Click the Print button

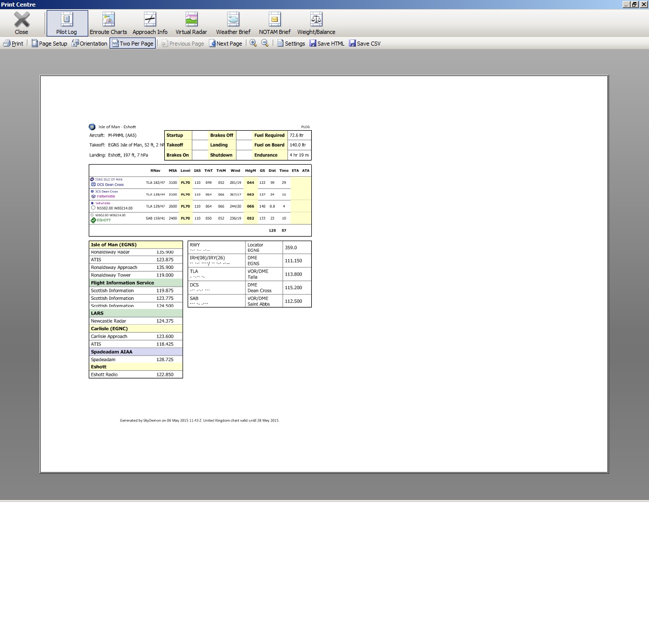(x=13, y=44)
